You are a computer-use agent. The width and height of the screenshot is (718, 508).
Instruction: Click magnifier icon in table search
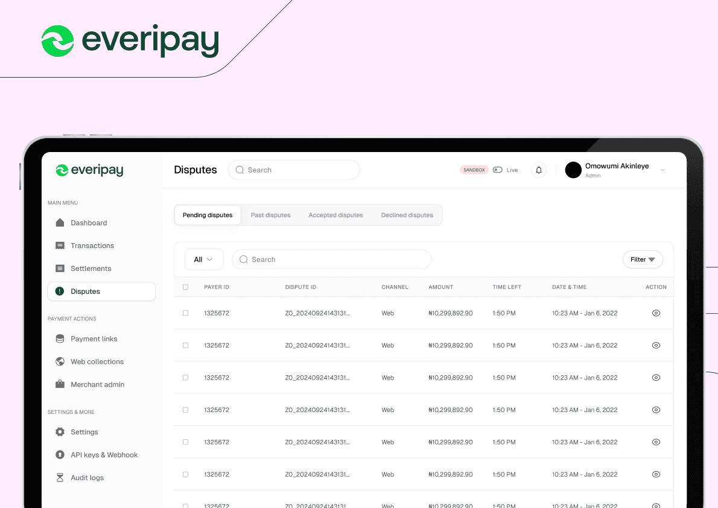click(244, 259)
